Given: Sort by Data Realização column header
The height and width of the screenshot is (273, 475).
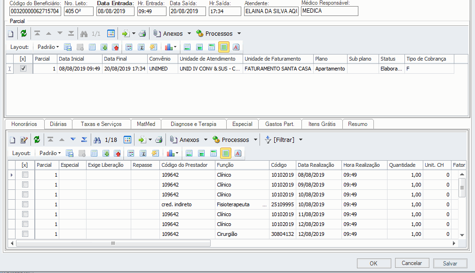Looking at the screenshot, I should [x=318, y=165].
